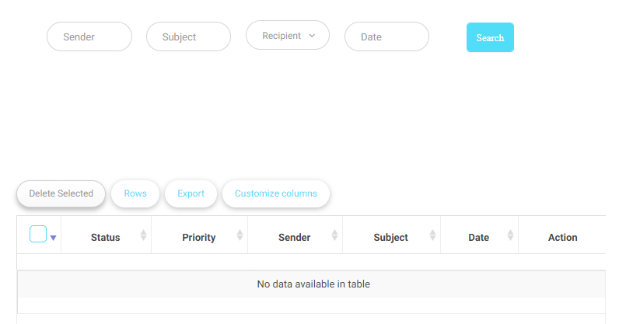
Task: Click the Sender column sort arrows
Action: (334, 235)
